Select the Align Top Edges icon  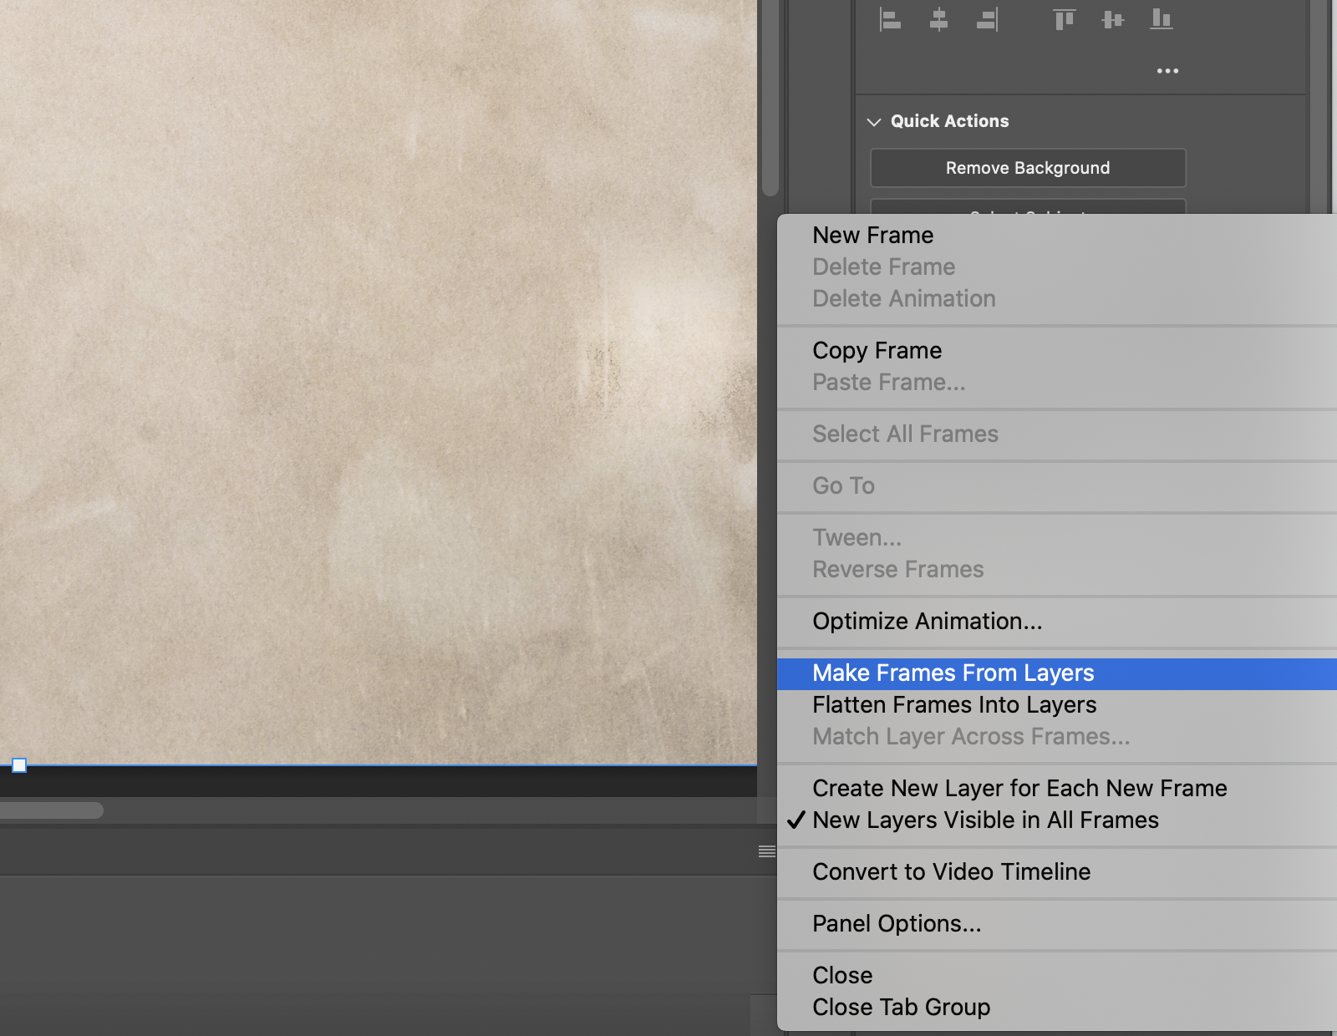[1063, 19]
